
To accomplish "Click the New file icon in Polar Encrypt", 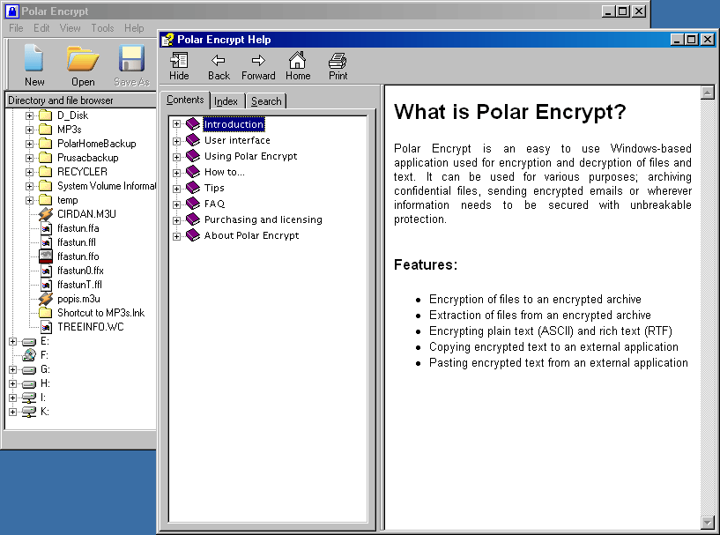I will coord(34,58).
